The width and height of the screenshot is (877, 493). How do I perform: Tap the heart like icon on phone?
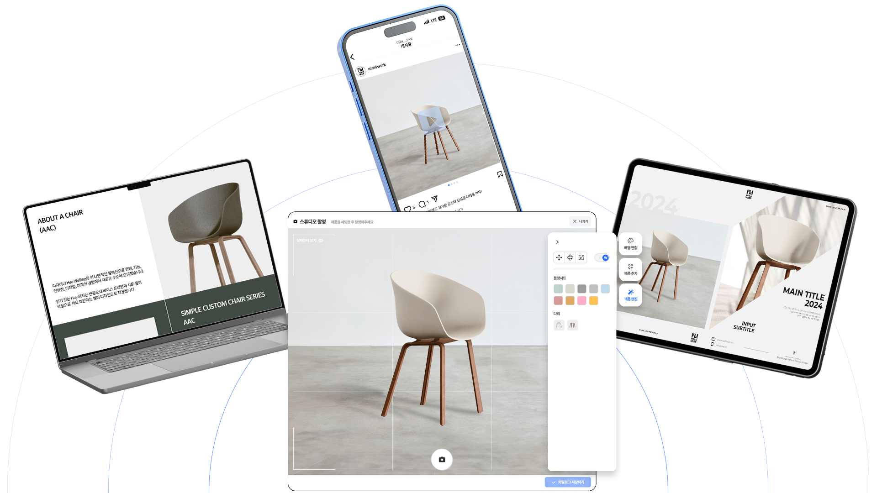407,209
